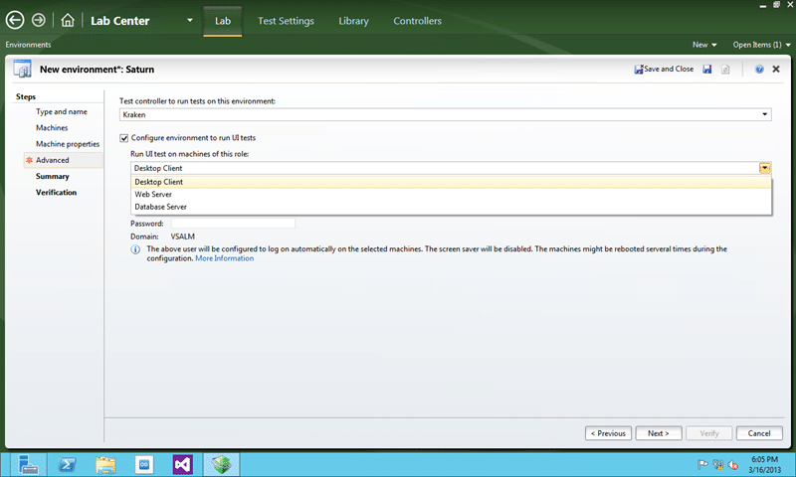Go to the Summary step
796x477 pixels.
pyautogui.click(x=53, y=177)
